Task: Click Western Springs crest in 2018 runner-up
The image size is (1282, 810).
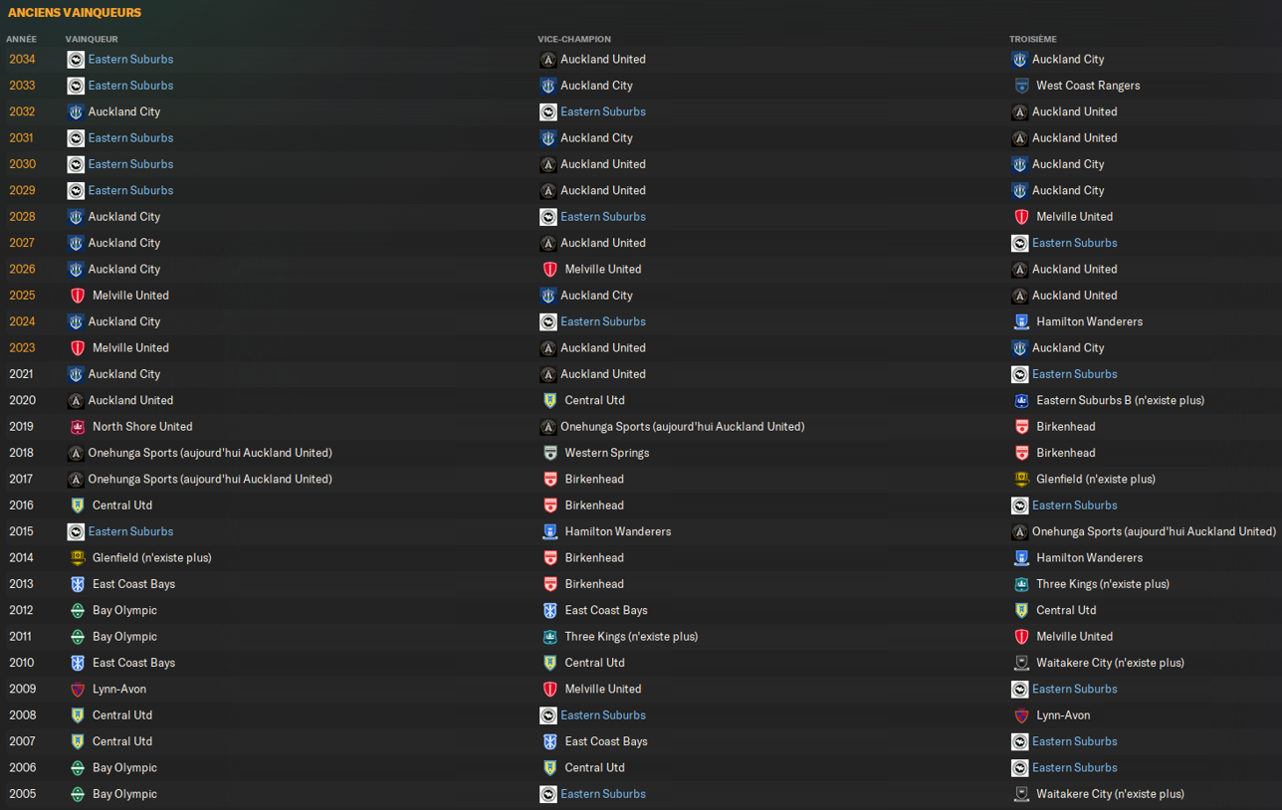Action: click(549, 453)
